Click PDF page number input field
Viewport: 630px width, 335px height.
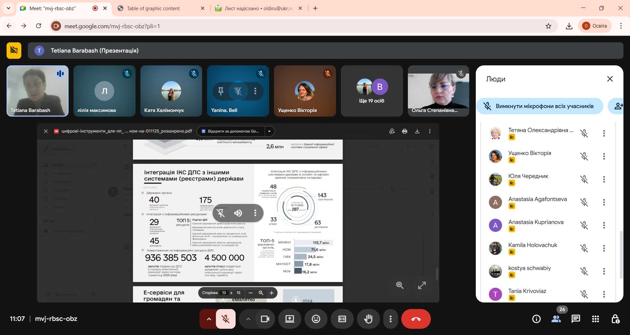point(224,293)
